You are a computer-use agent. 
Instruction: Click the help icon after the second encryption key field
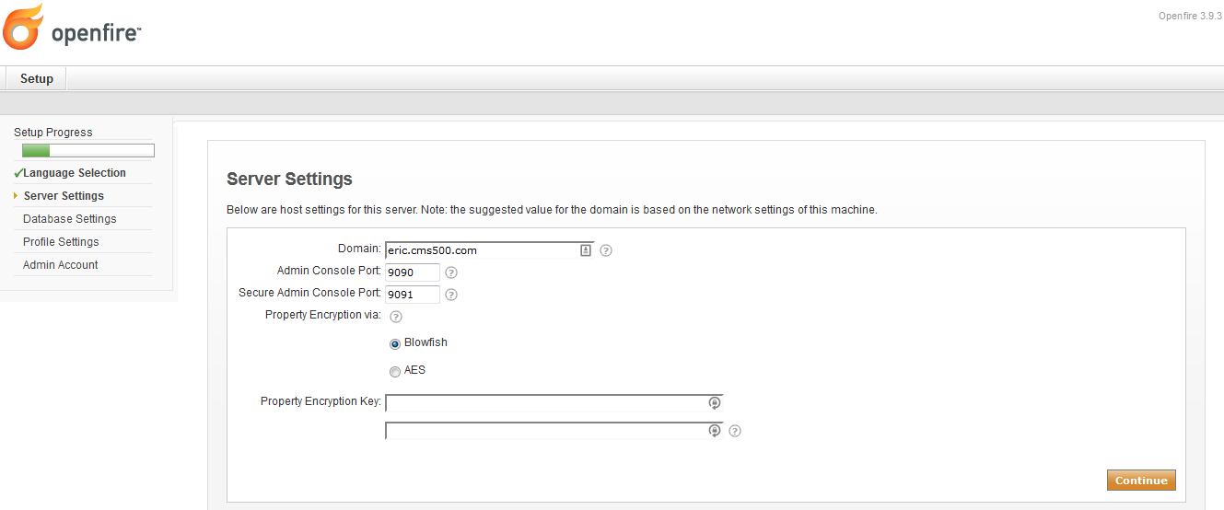point(735,431)
